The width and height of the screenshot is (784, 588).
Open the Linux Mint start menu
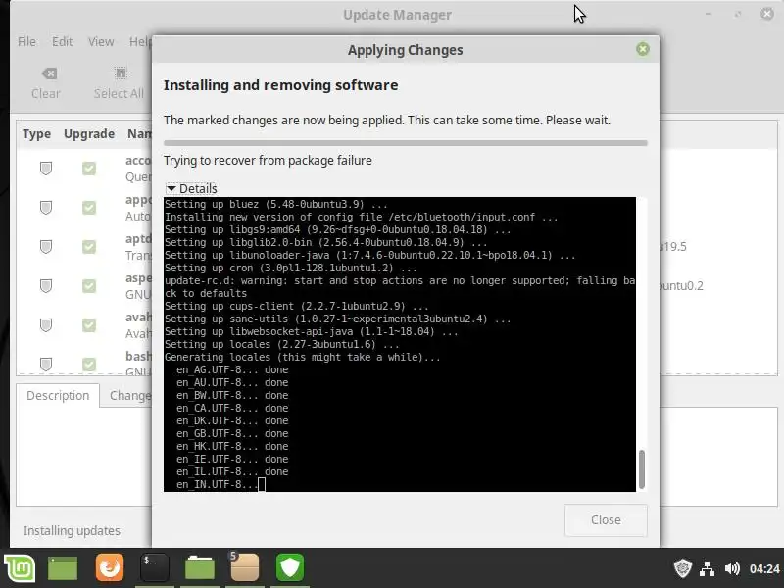(20, 568)
